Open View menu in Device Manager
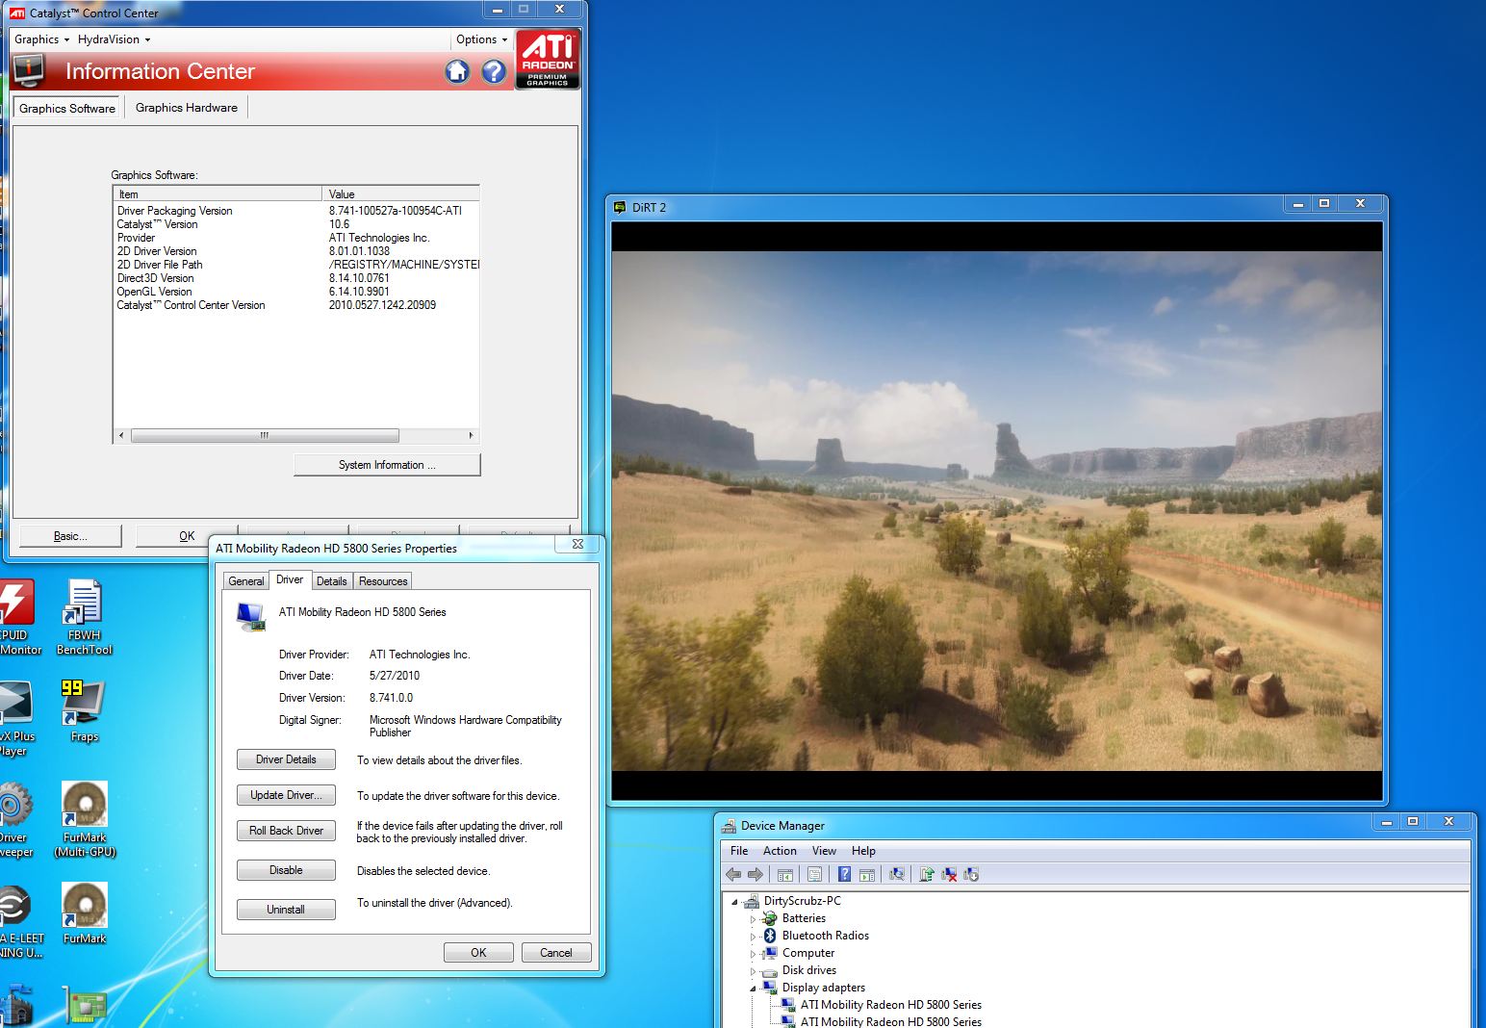 coord(824,851)
